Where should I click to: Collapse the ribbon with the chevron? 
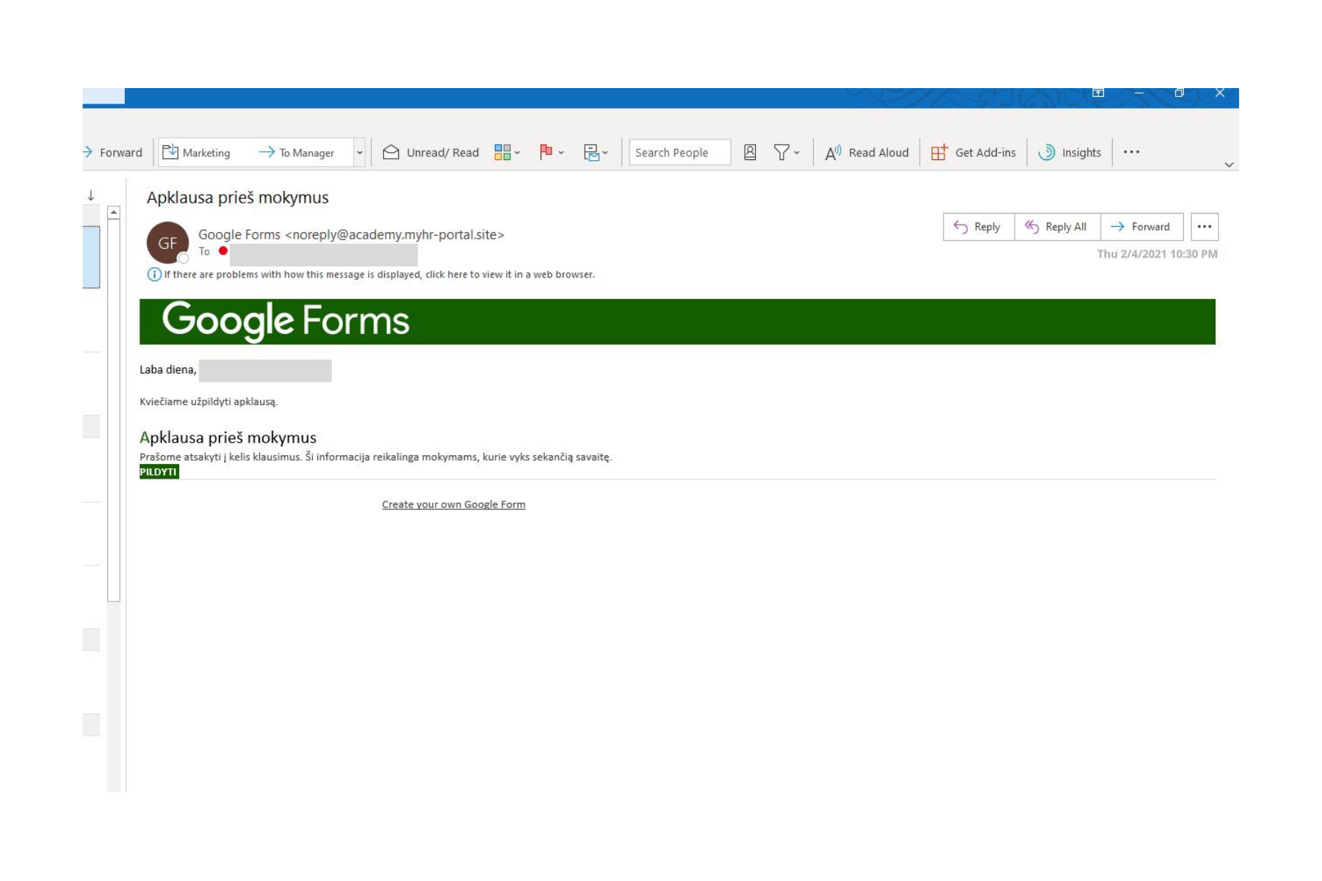coord(1229,164)
